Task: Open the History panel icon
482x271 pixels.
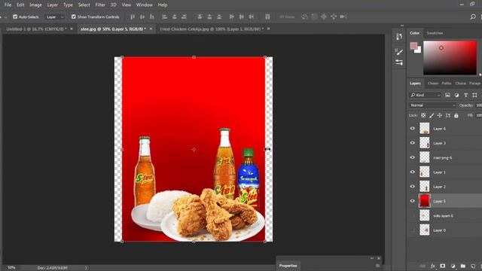Action: coord(399,37)
